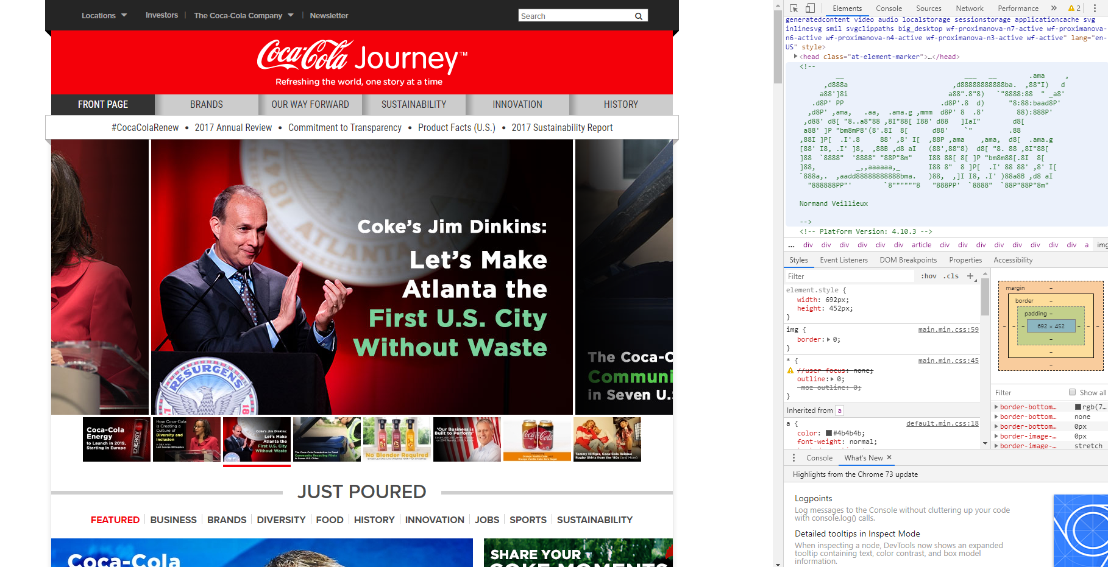The height and width of the screenshot is (567, 1108).
Task: Click the site Search input field
Action: point(576,16)
